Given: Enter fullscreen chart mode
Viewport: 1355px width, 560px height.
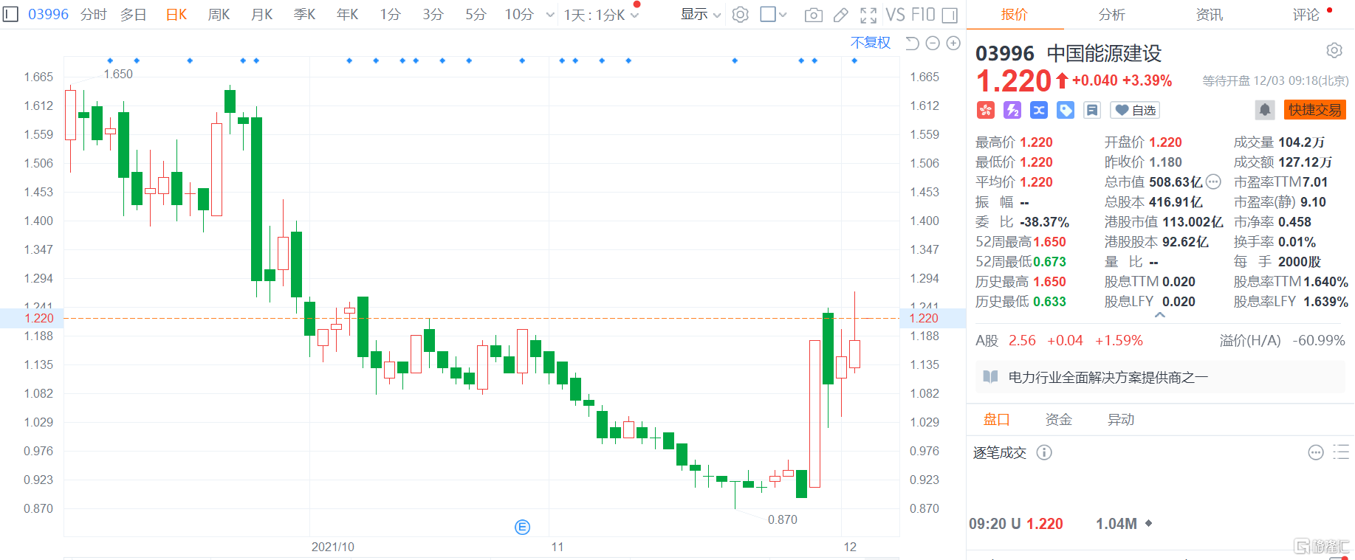Looking at the screenshot, I should 868,15.
